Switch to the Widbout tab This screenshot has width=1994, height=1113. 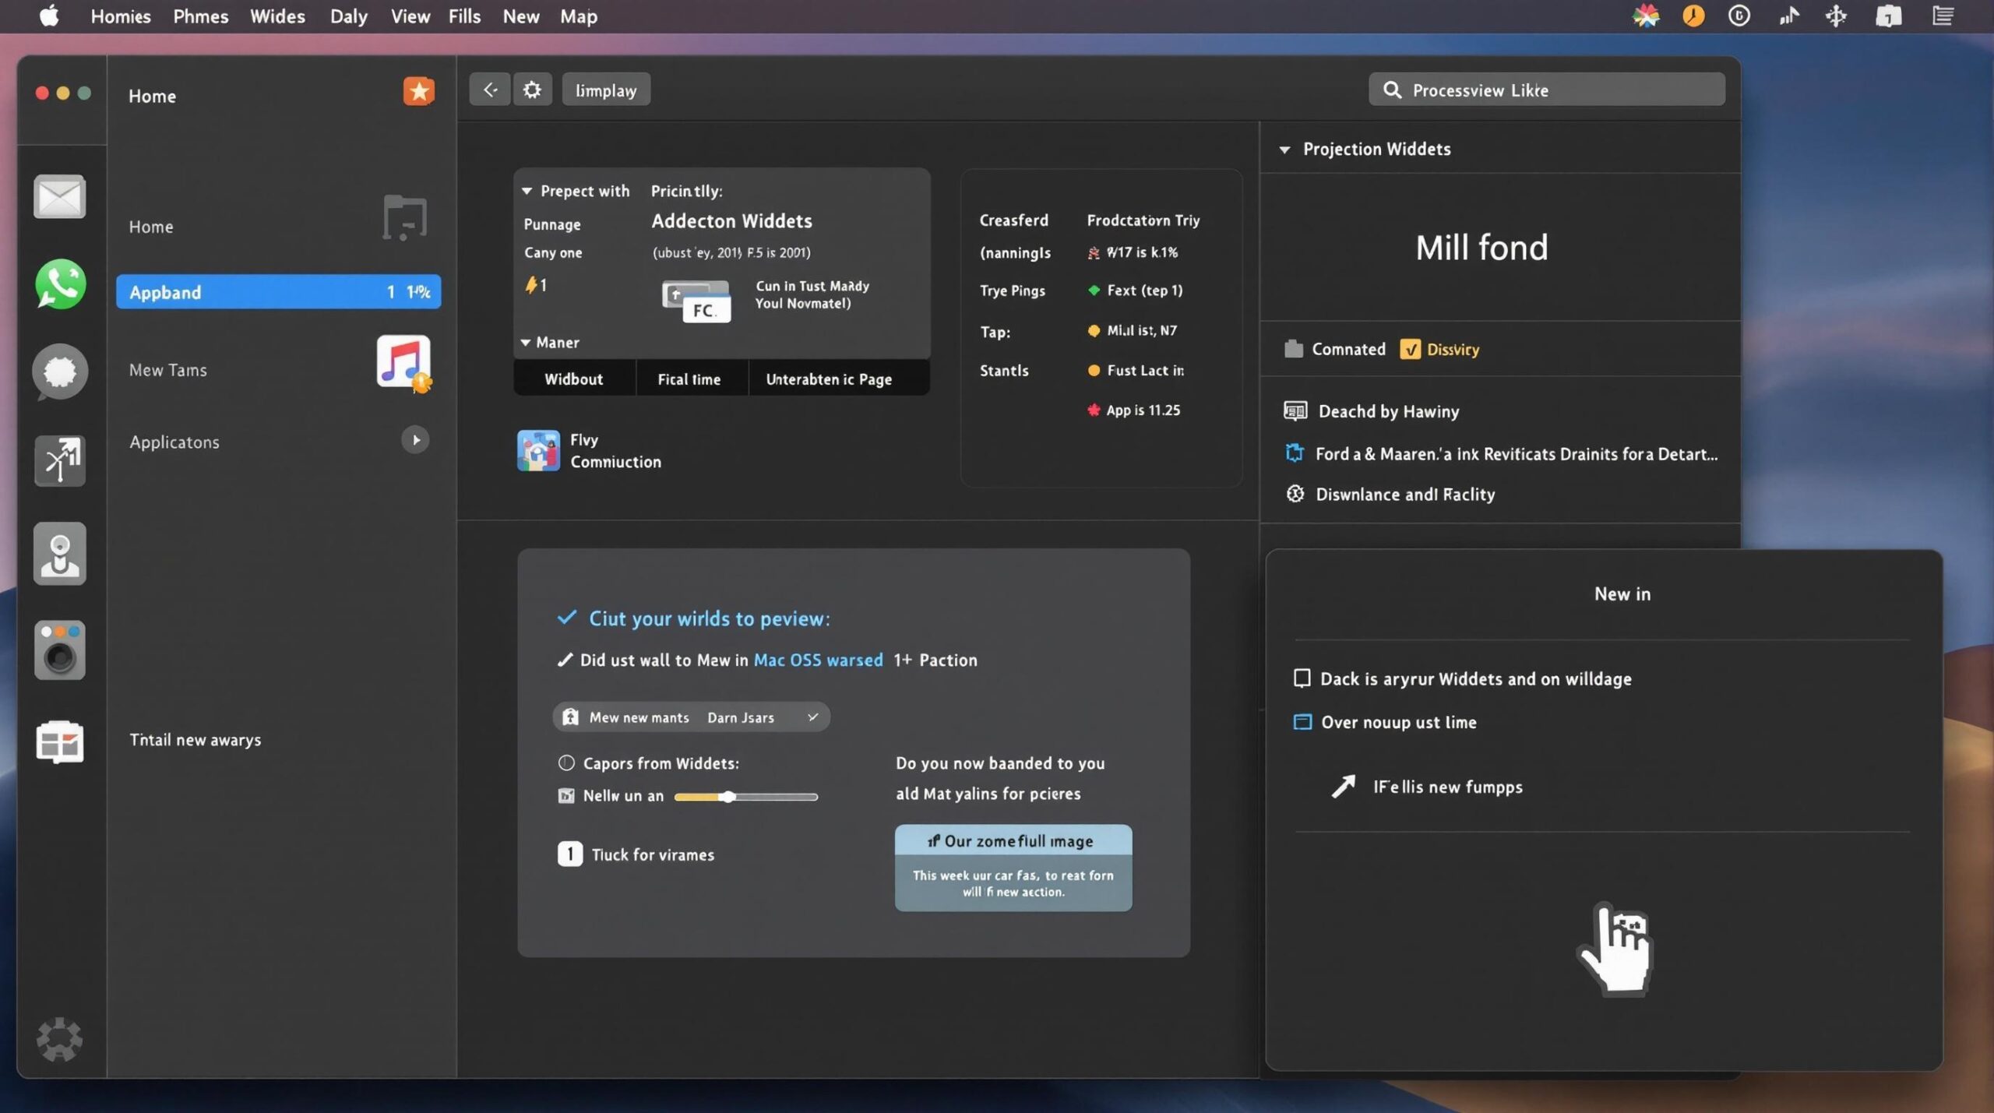574,379
